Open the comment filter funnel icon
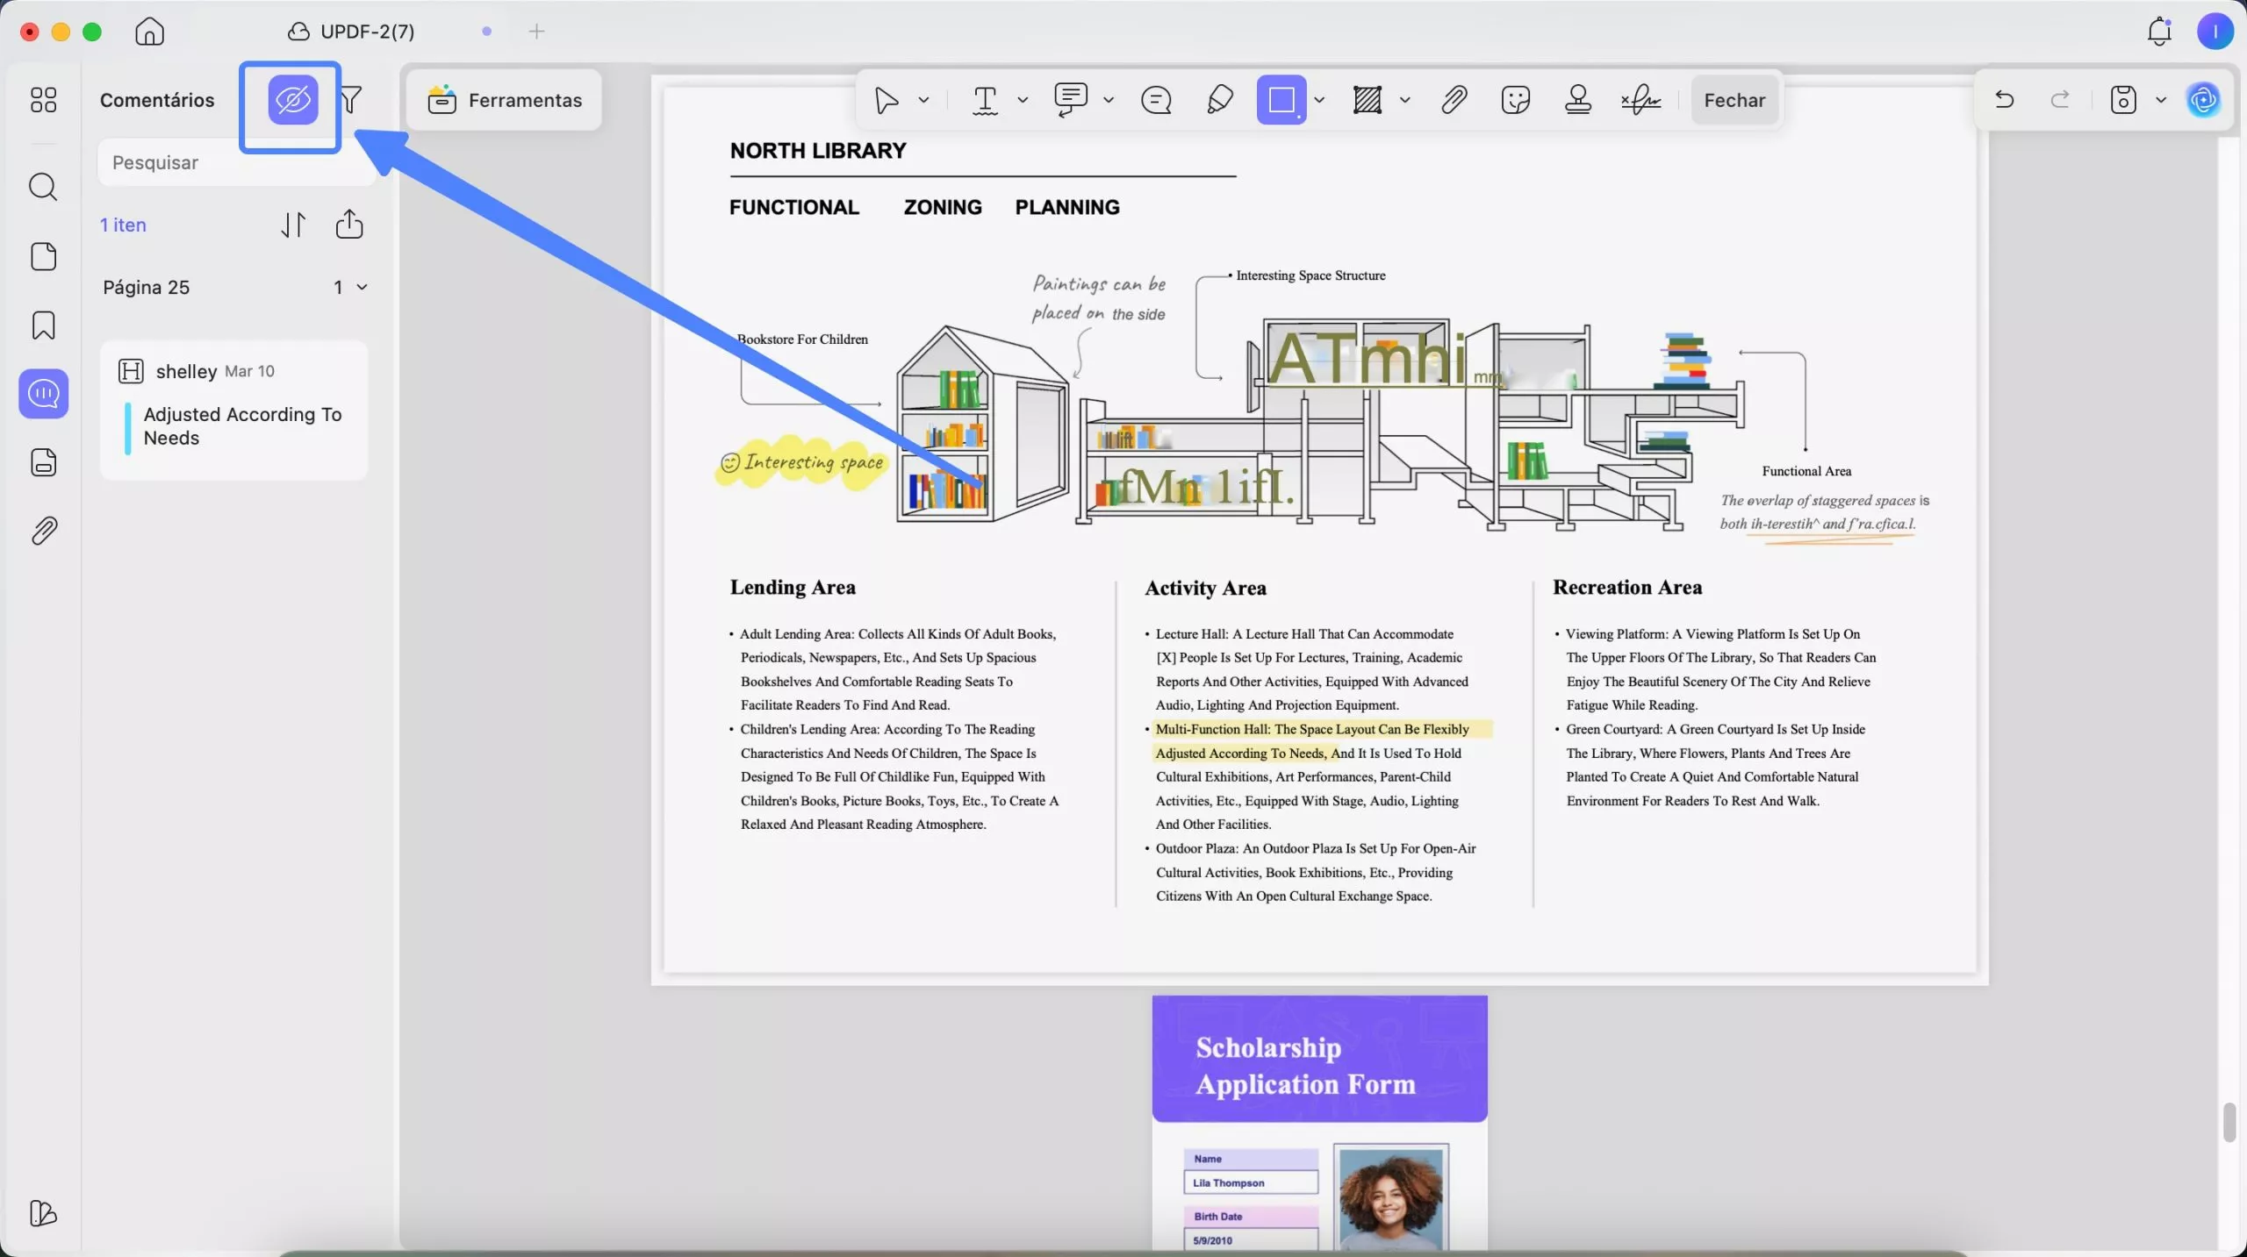Screen dimensions: 2247x1257 click(x=351, y=99)
